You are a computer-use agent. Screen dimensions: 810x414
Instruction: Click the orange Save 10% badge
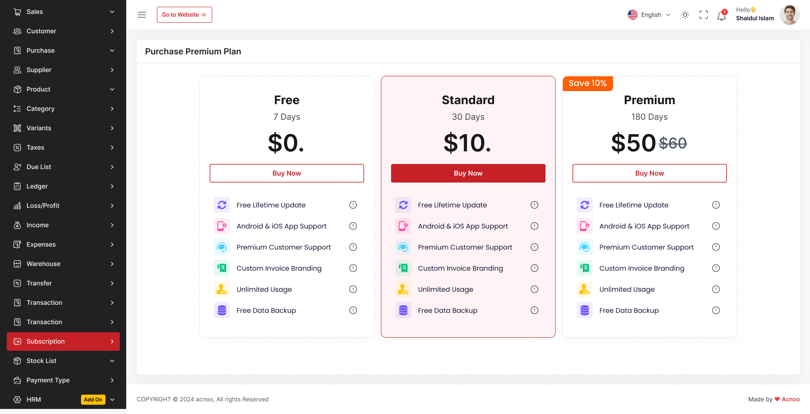pyautogui.click(x=587, y=83)
